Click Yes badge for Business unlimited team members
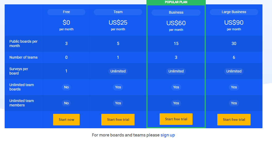 click(176, 103)
